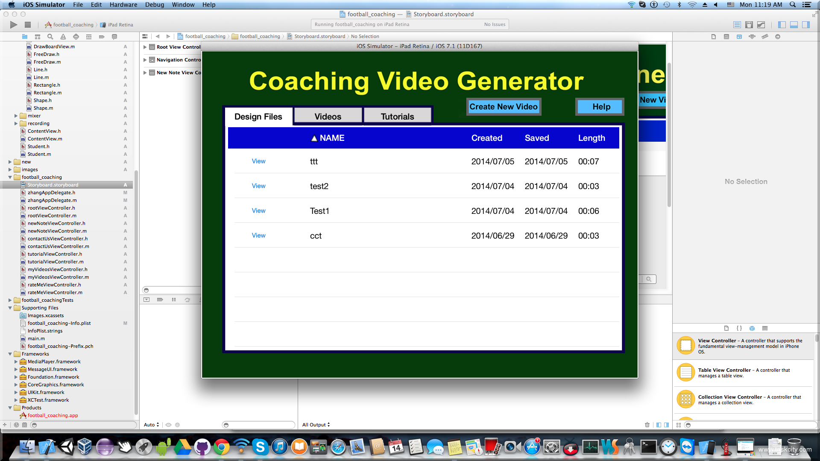The image size is (820, 461).
Task: Toggle the left Navigator panel visibility
Action: click(x=782, y=25)
